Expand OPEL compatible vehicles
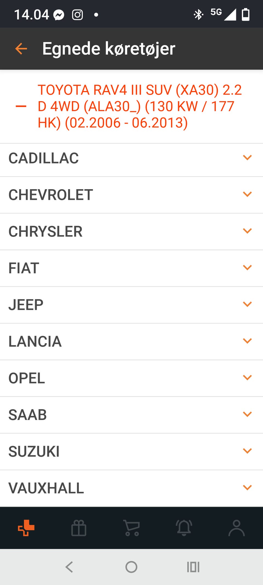Image resolution: width=263 pixels, height=585 pixels. tap(131, 378)
